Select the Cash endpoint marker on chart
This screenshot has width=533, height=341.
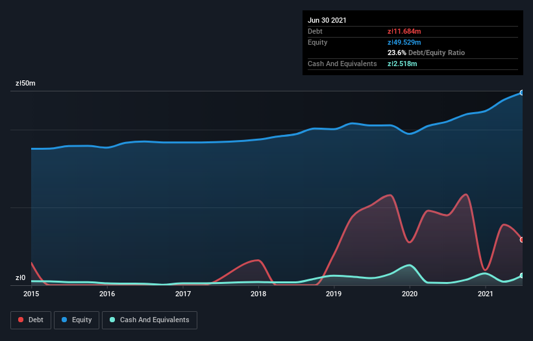click(522, 276)
